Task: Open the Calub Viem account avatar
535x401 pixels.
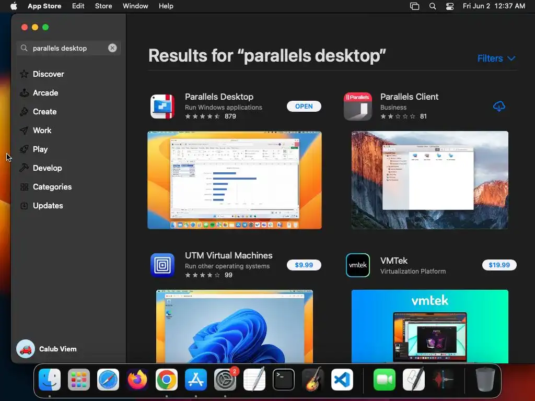Action: pos(26,349)
